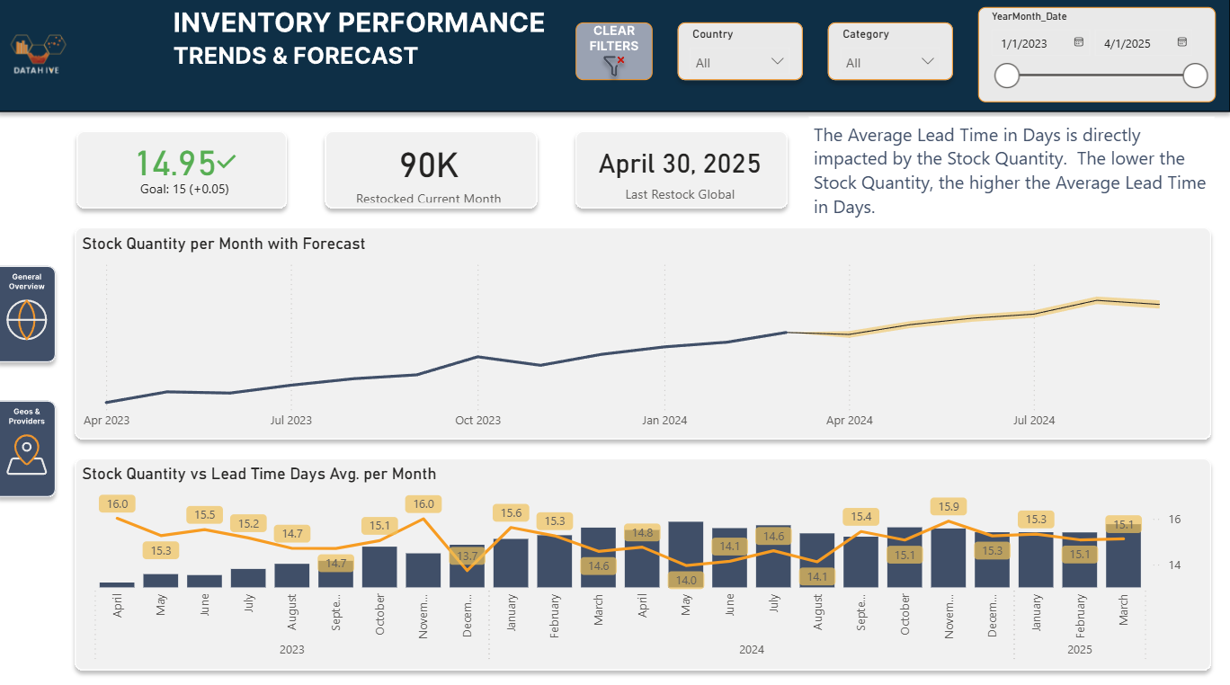Screen dimensions: 1230x685
Task: Open the Geos & Providers map pin icon
Action: 27,455
